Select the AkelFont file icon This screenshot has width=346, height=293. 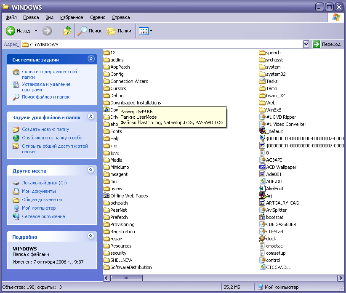(x=262, y=189)
